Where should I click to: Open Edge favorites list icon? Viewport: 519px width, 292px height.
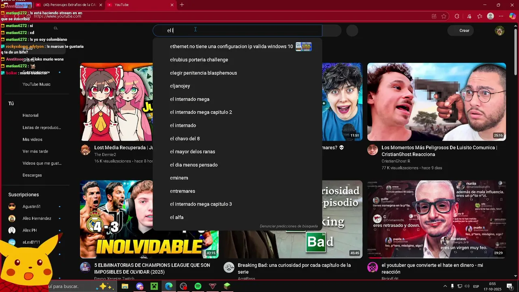pyautogui.click(x=480, y=16)
